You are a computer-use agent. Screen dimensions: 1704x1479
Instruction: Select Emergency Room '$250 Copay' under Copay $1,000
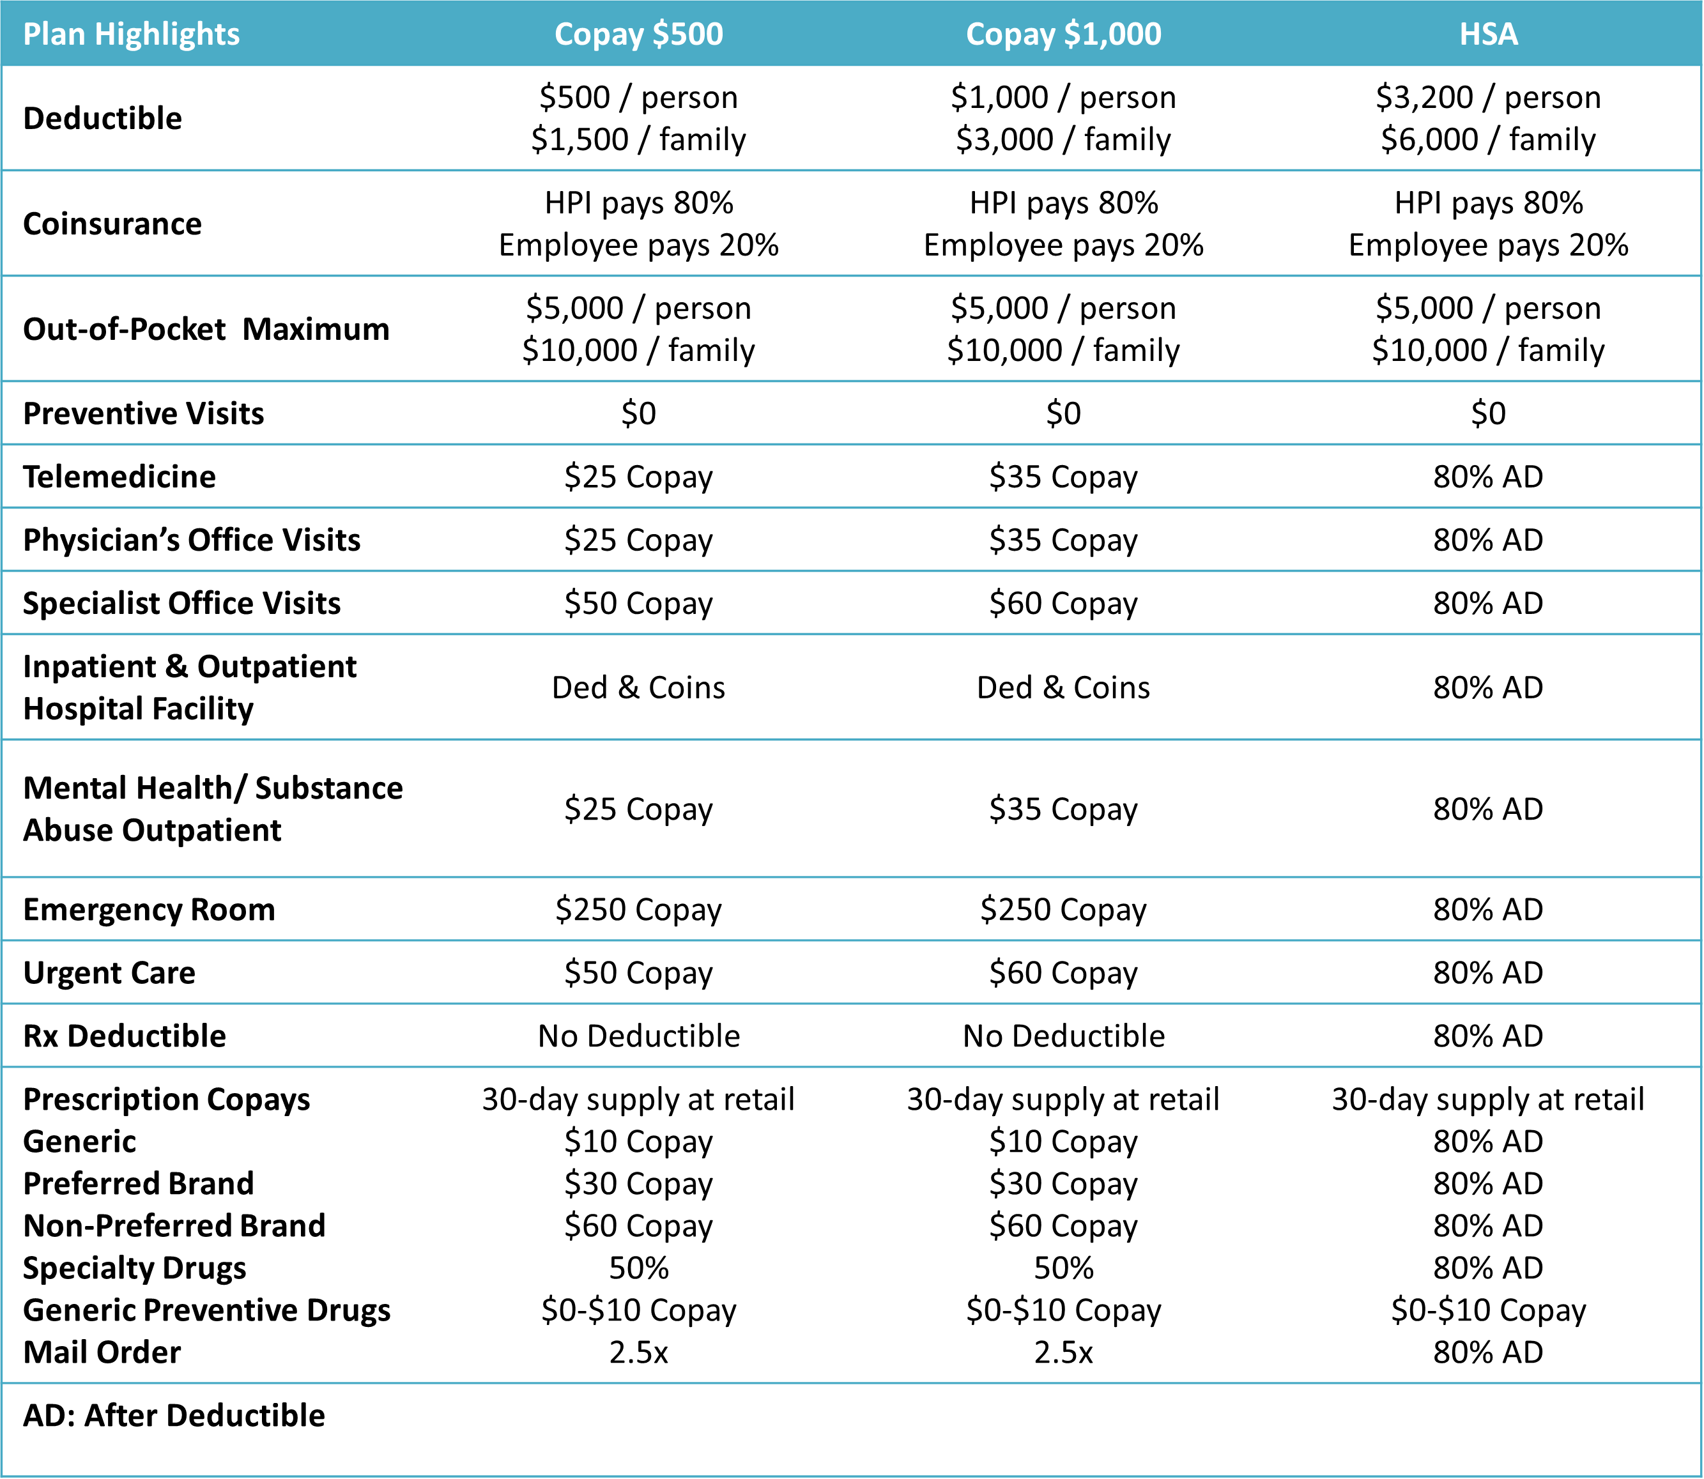pyautogui.click(x=1064, y=910)
